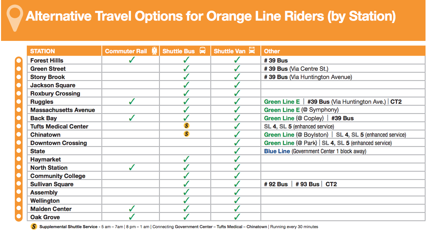Click the Blue Line link for State
The height and width of the screenshot is (234, 430).
277,151
